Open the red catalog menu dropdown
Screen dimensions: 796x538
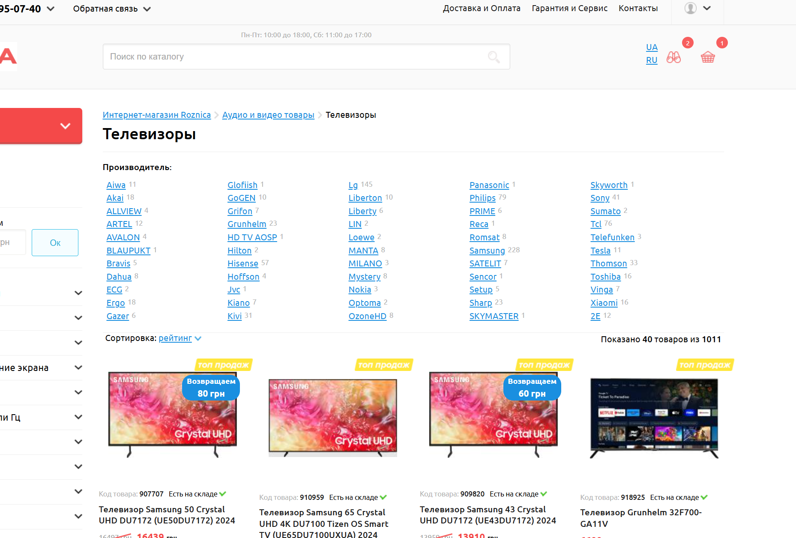(x=41, y=126)
